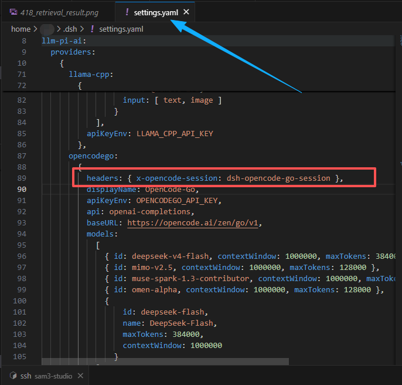The image size is (402, 385).
Task: Click line number 90 in gutter
Action: click(x=22, y=190)
